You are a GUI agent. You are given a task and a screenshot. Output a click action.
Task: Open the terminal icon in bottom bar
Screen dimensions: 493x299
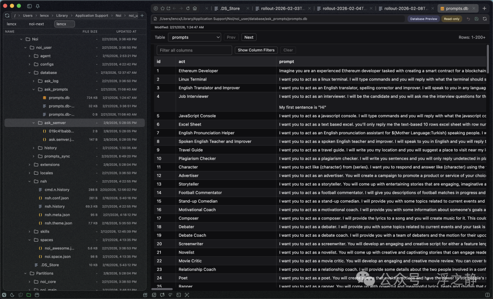click(178, 295)
